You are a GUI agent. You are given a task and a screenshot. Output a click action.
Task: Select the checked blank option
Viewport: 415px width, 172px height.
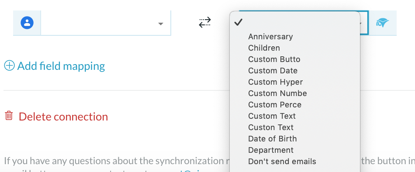(295, 23)
